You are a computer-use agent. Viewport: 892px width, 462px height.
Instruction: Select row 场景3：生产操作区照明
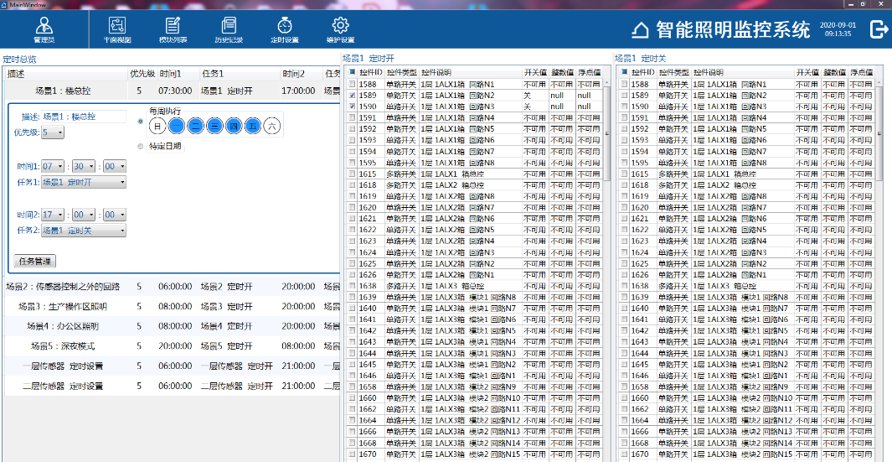tap(173, 307)
